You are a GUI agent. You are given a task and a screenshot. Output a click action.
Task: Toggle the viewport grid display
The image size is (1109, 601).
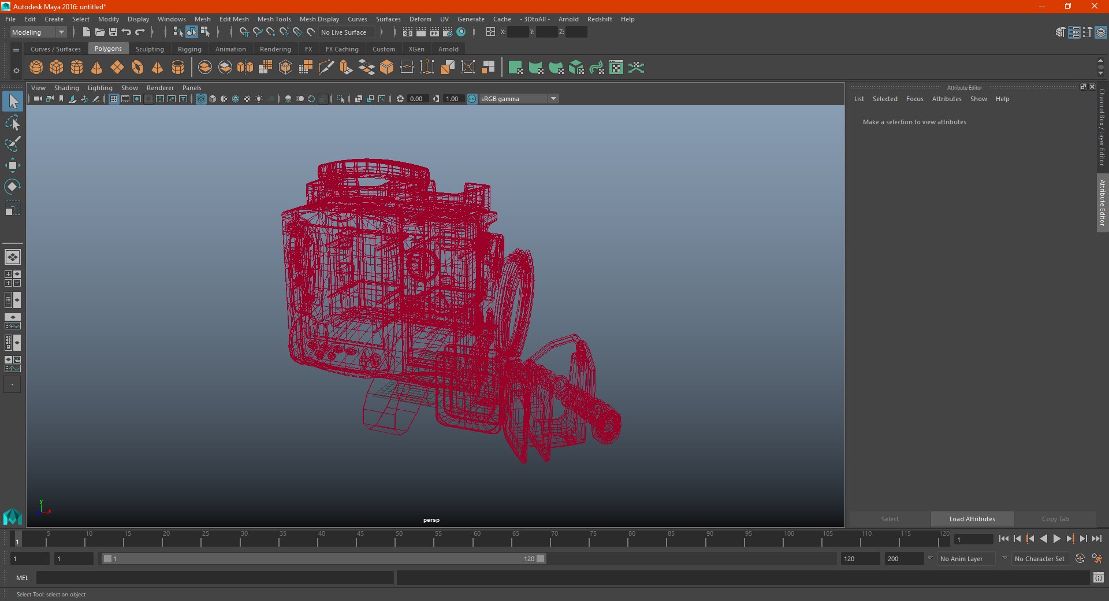pos(114,99)
